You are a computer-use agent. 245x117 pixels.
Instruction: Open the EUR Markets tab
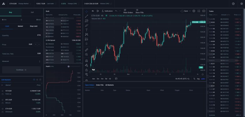(x=6, y=80)
